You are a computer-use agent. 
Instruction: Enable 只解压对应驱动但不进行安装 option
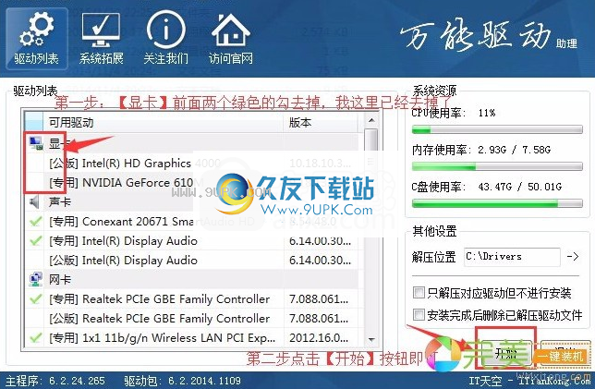tap(419, 293)
